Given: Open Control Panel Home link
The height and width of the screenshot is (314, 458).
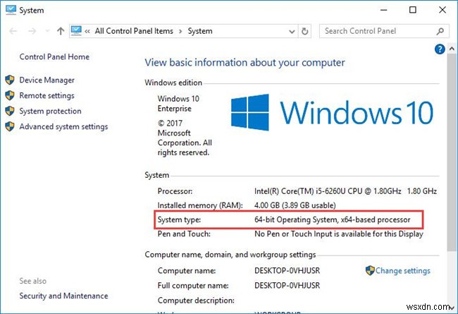Looking at the screenshot, I should tap(54, 57).
